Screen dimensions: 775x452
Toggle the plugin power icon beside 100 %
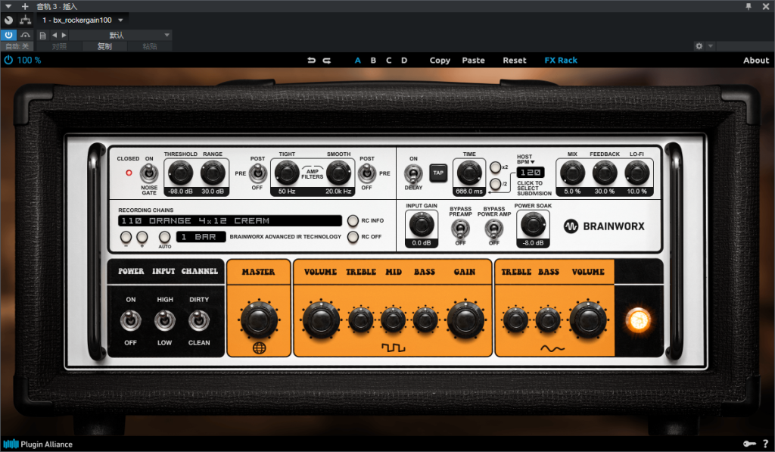8,60
